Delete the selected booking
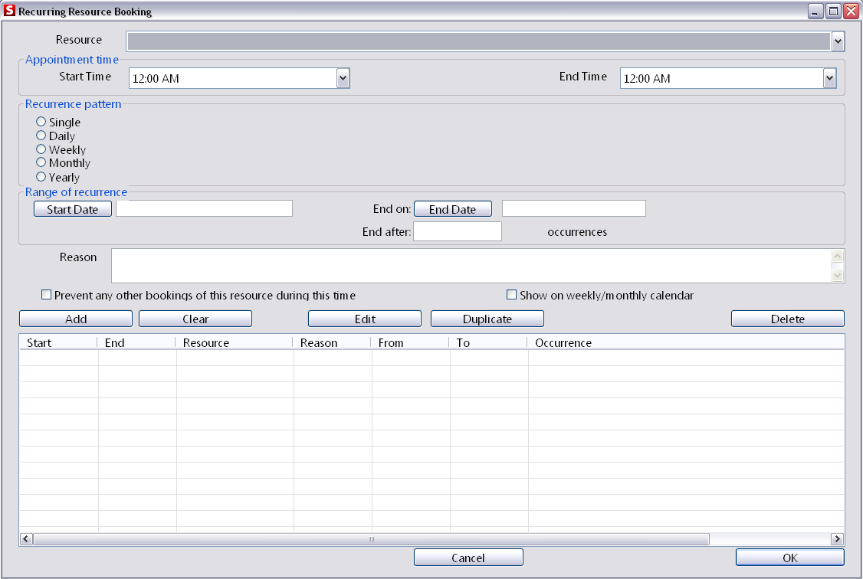Image resolution: width=863 pixels, height=579 pixels. (x=787, y=319)
